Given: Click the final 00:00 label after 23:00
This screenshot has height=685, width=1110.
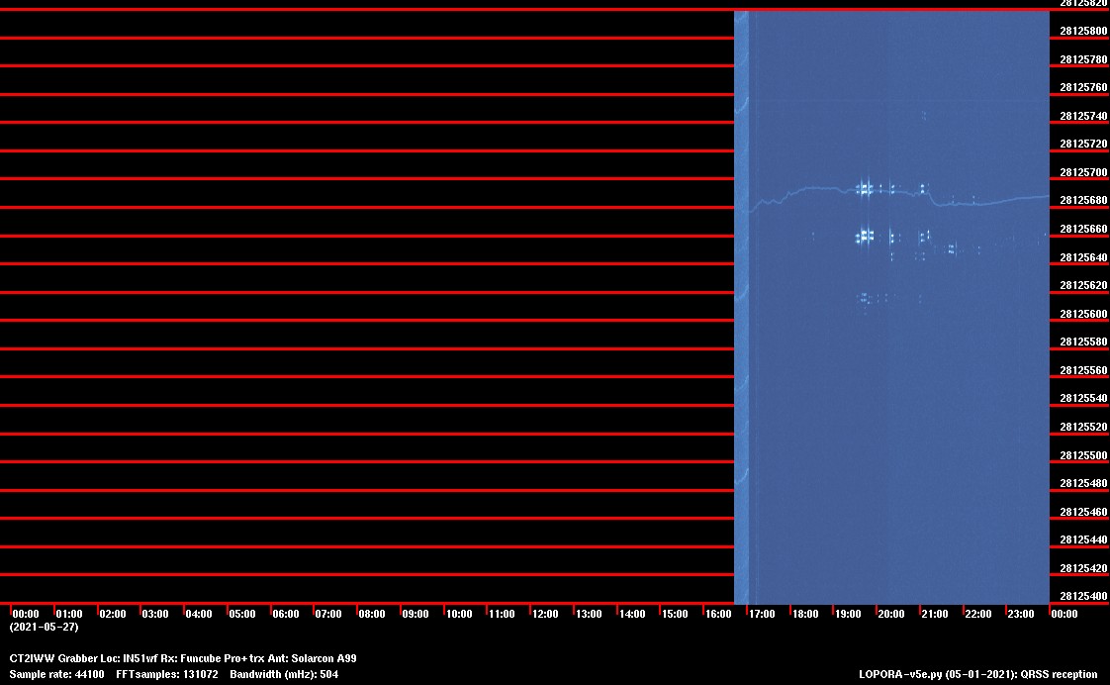Looking at the screenshot, I should [x=1064, y=614].
